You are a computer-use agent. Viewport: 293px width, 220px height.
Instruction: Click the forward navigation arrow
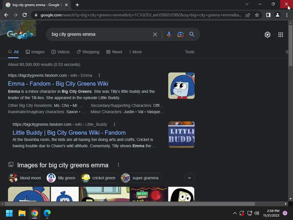[x=15, y=15]
